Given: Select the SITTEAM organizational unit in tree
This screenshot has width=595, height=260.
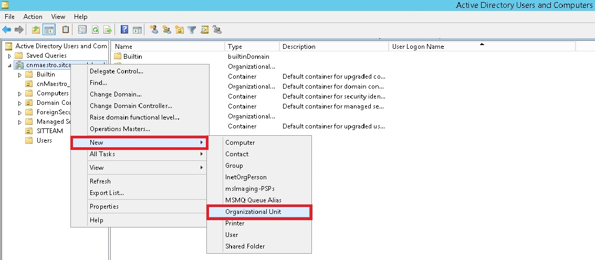Looking at the screenshot, I should [x=49, y=131].
